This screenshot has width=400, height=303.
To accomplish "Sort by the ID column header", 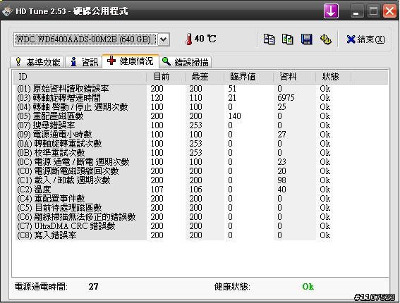I will tap(80, 76).
